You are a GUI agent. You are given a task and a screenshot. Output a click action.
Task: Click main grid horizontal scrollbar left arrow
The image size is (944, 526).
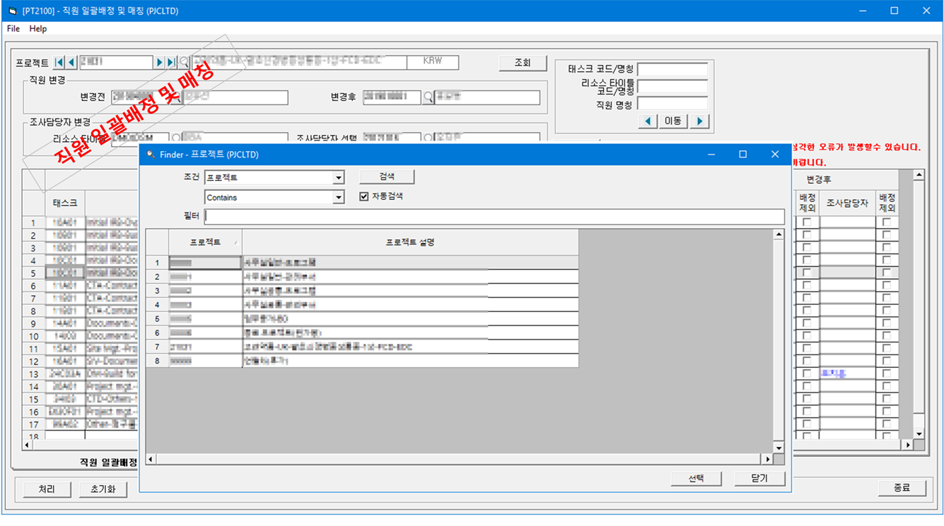pos(28,445)
